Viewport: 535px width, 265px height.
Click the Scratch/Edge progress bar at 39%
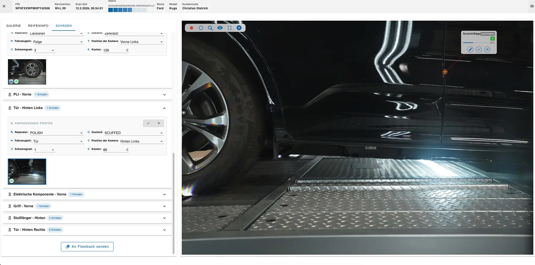(x=475, y=43)
